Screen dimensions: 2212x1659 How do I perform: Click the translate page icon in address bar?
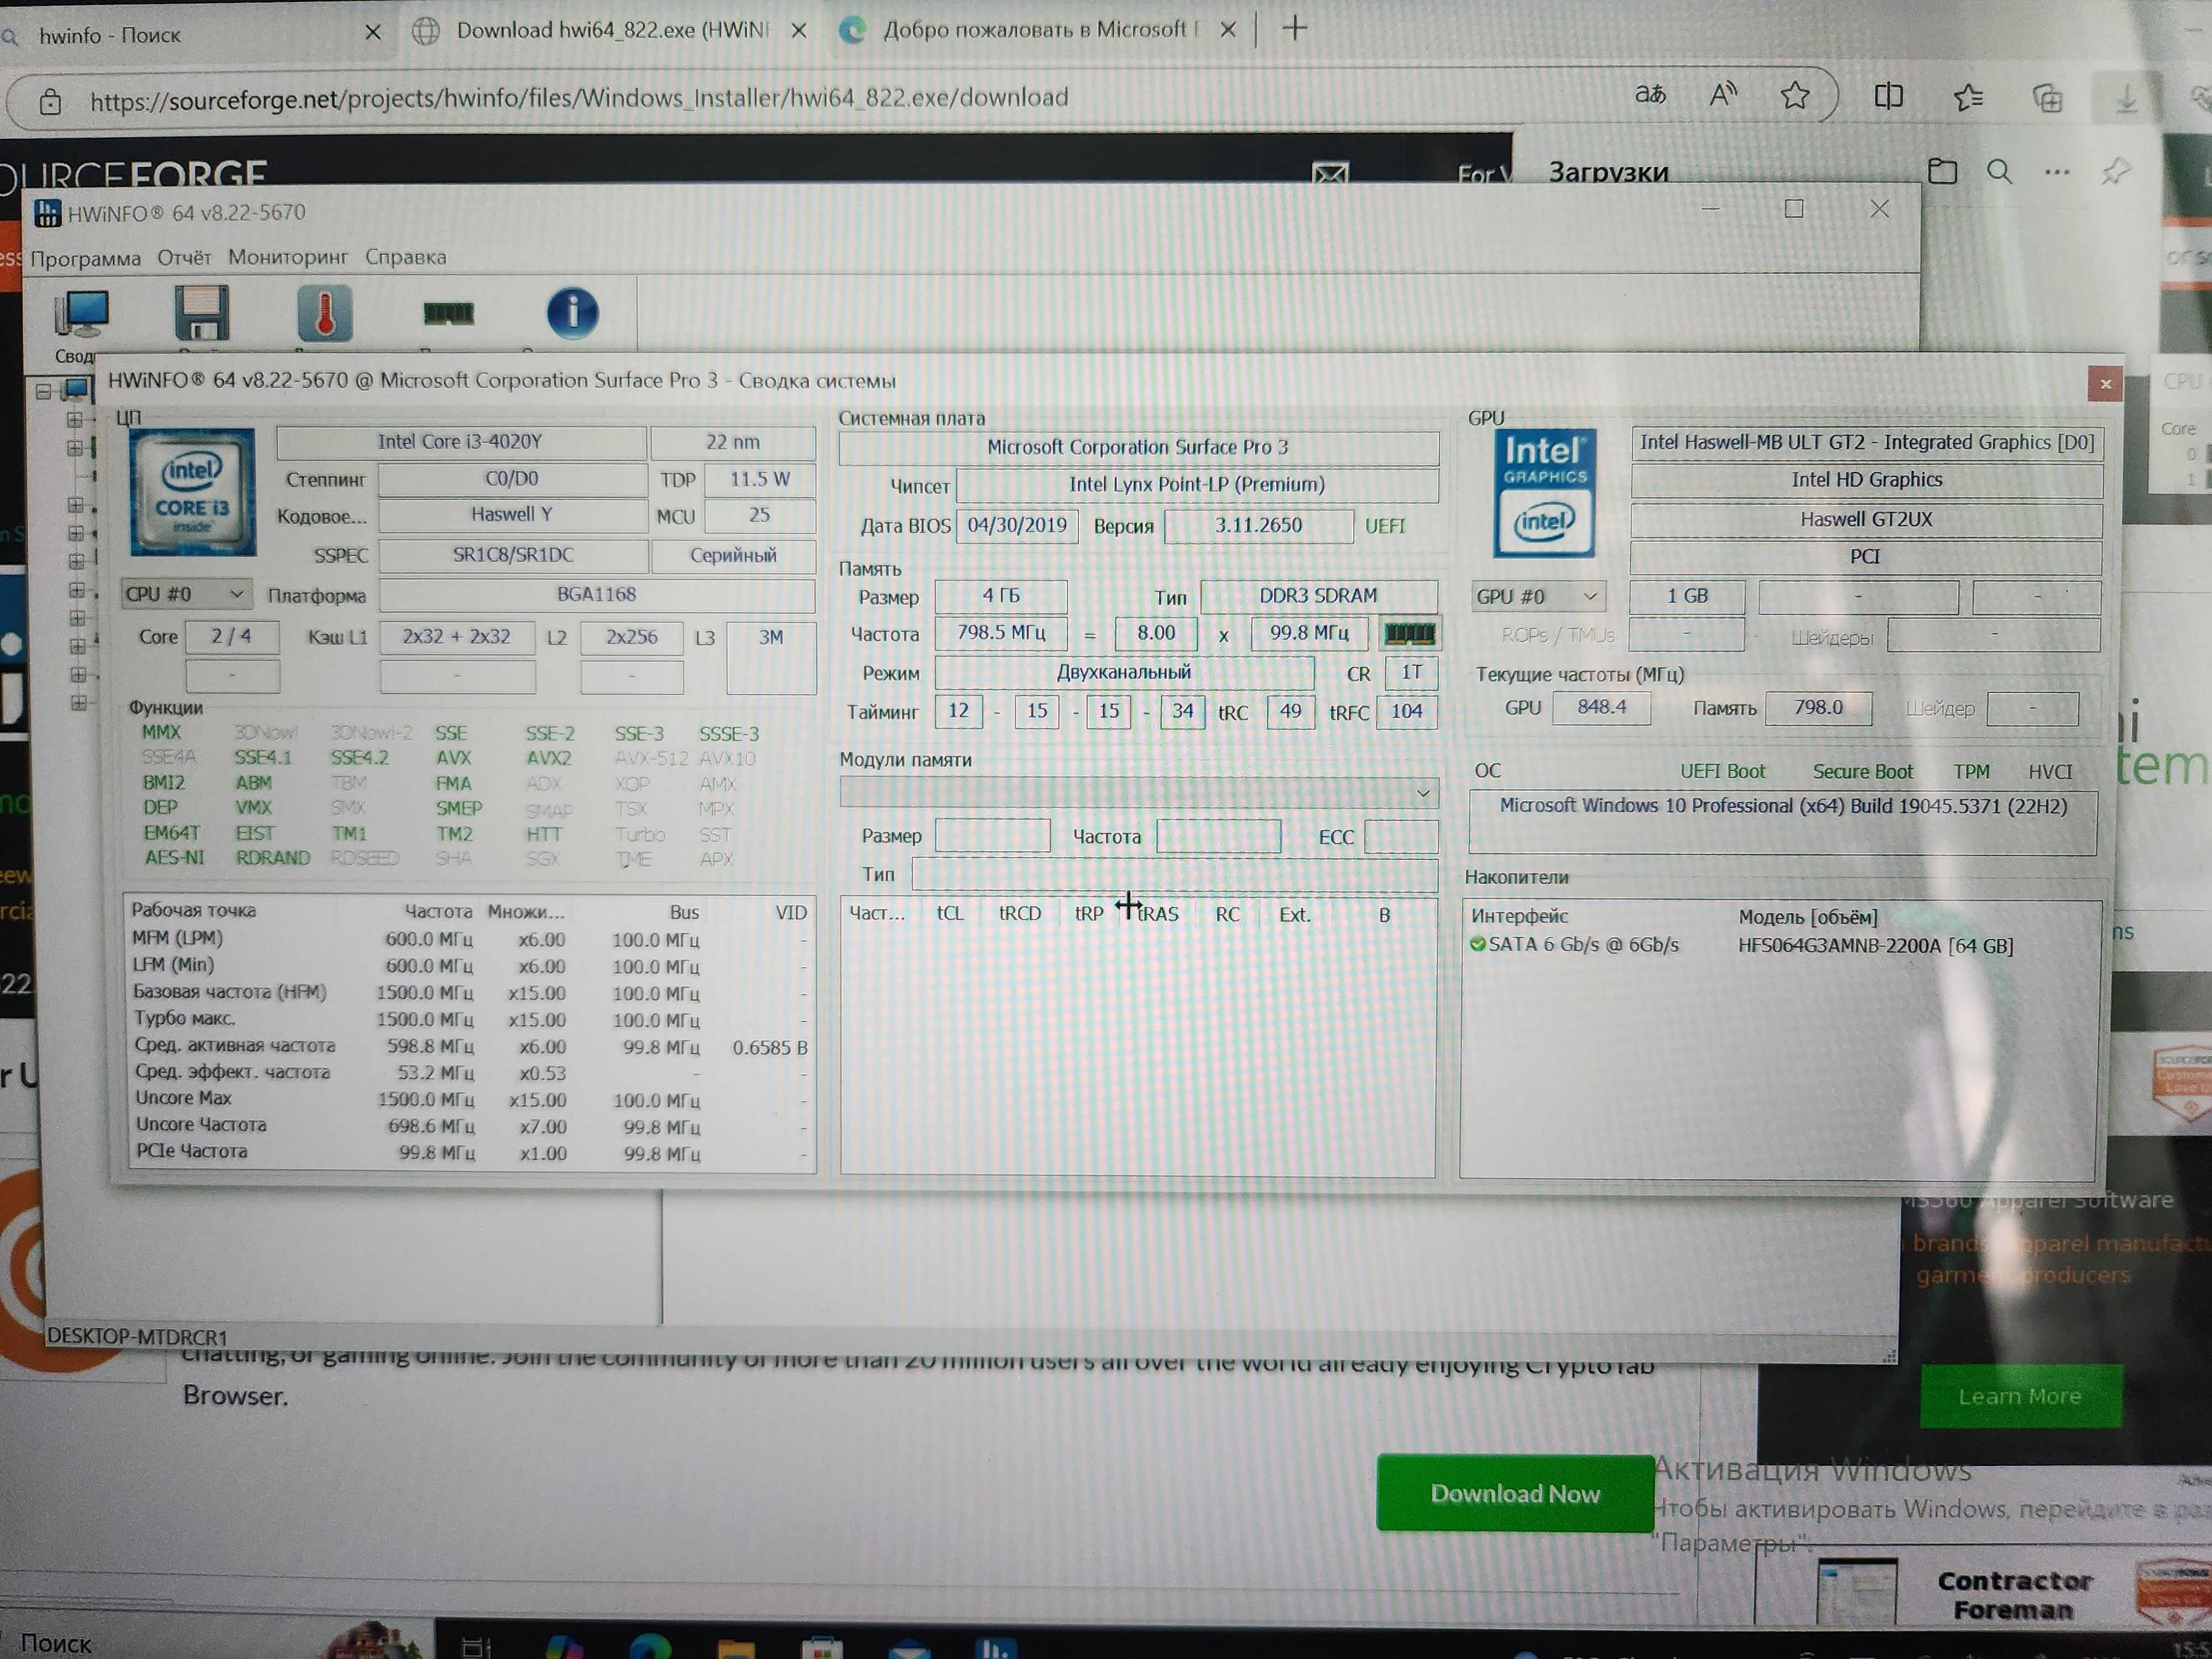click(x=1650, y=95)
